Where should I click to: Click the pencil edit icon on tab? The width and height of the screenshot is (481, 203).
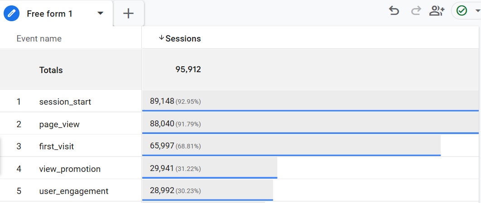point(10,14)
